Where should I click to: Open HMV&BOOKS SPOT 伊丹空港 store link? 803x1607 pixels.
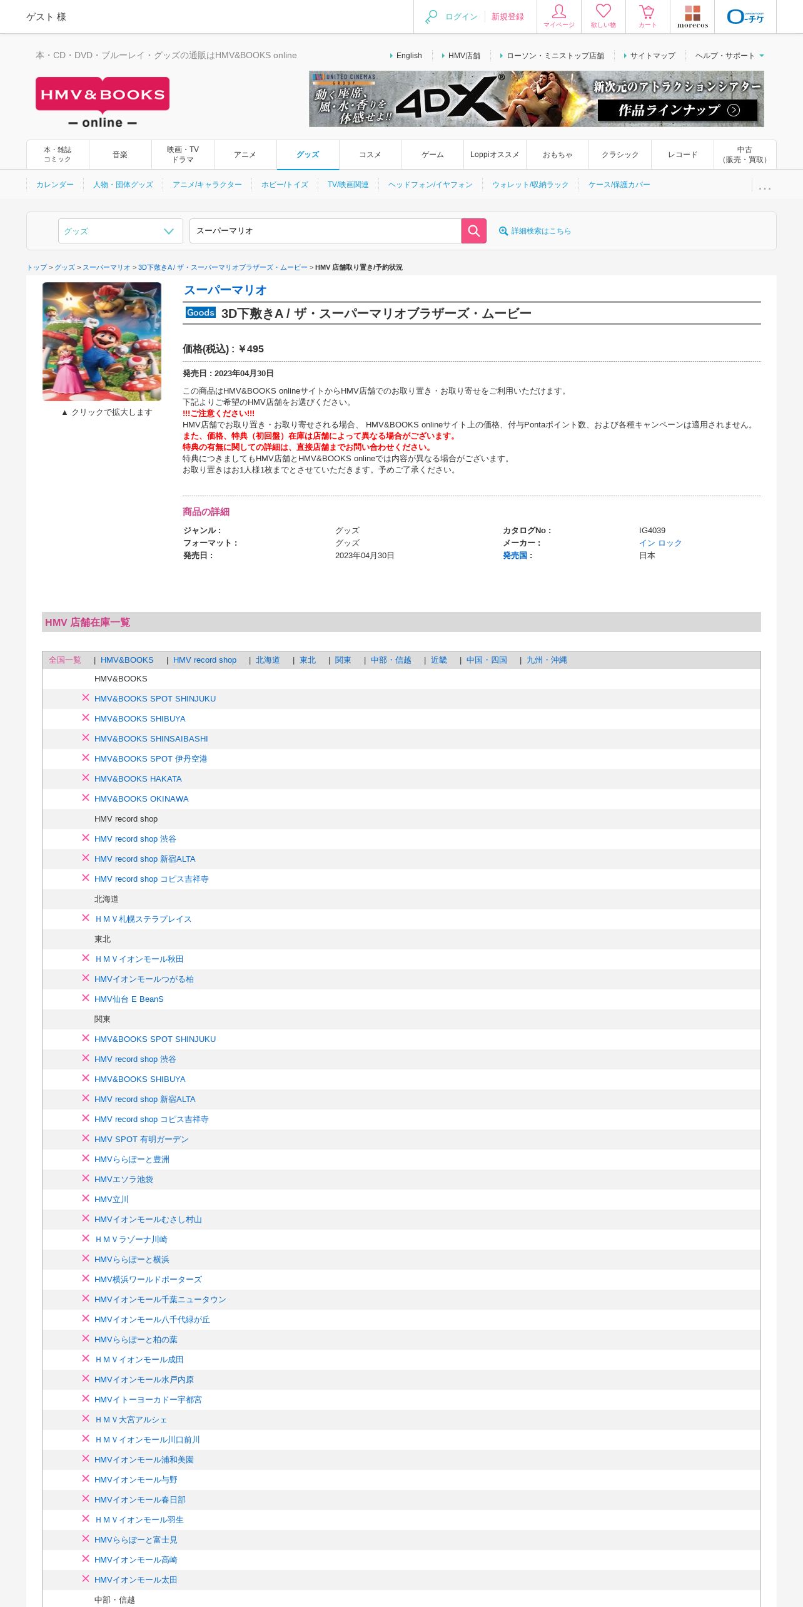[x=151, y=759]
